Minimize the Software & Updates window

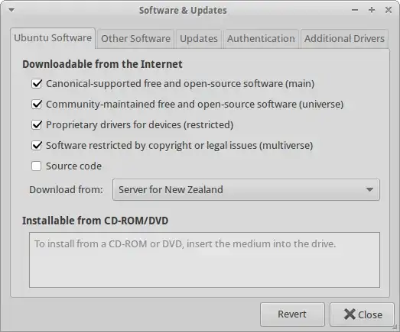[355, 10]
